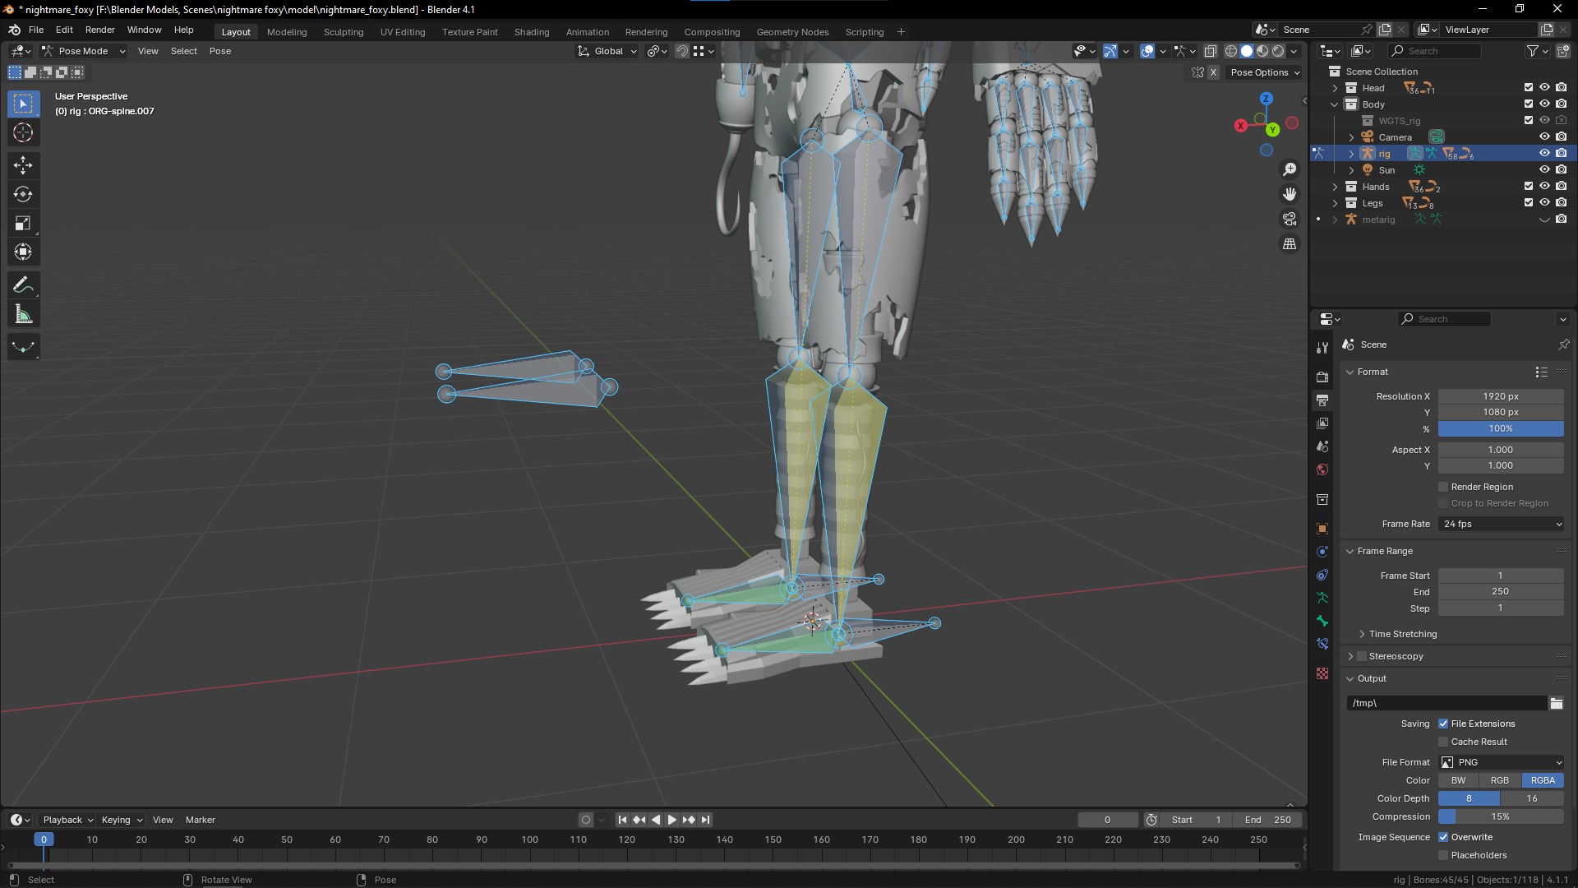
Task: Expand the Head collection
Action: click(1335, 88)
